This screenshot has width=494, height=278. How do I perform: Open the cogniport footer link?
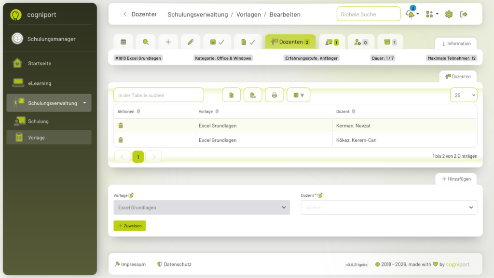click(x=457, y=264)
